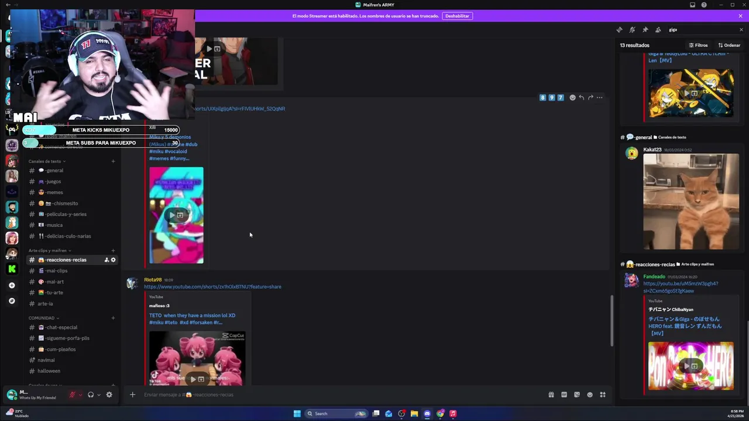Open the -tu-arte channel
749x421 pixels.
73,292
